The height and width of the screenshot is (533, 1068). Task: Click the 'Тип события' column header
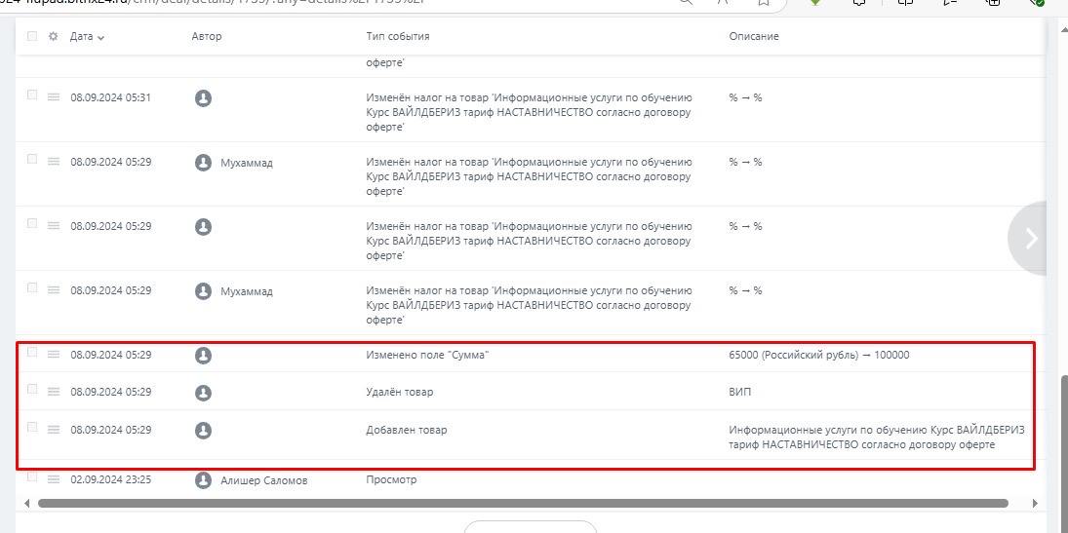click(x=397, y=37)
